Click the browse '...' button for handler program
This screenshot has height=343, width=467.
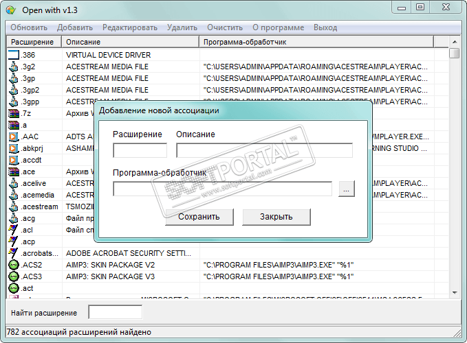347,189
